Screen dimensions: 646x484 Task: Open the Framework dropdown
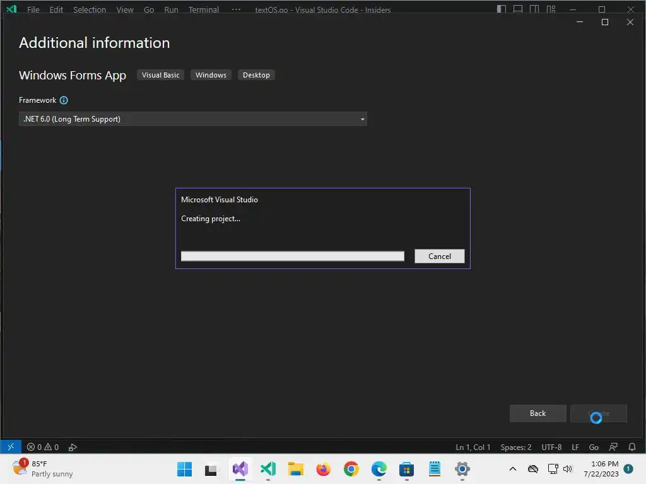pyautogui.click(x=193, y=119)
